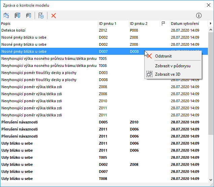214x187 pixels.
Task: Open the info icon in the toolbar
Action: tap(199, 15)
